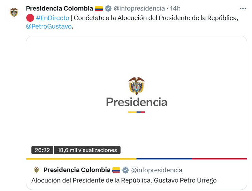Click the verified badge beside the top account name
The height and width of the screenshot is (191, 252).
coord(108,8)
